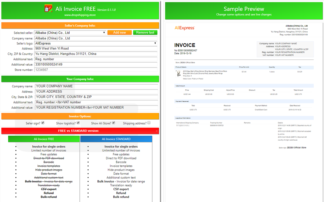Viewport: 324px width, 202px height.
Task: Open the Selected seller dropdown
Action: (x=70, y=33)
